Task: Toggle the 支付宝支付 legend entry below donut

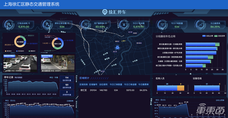Action: [x=20, y=51]
